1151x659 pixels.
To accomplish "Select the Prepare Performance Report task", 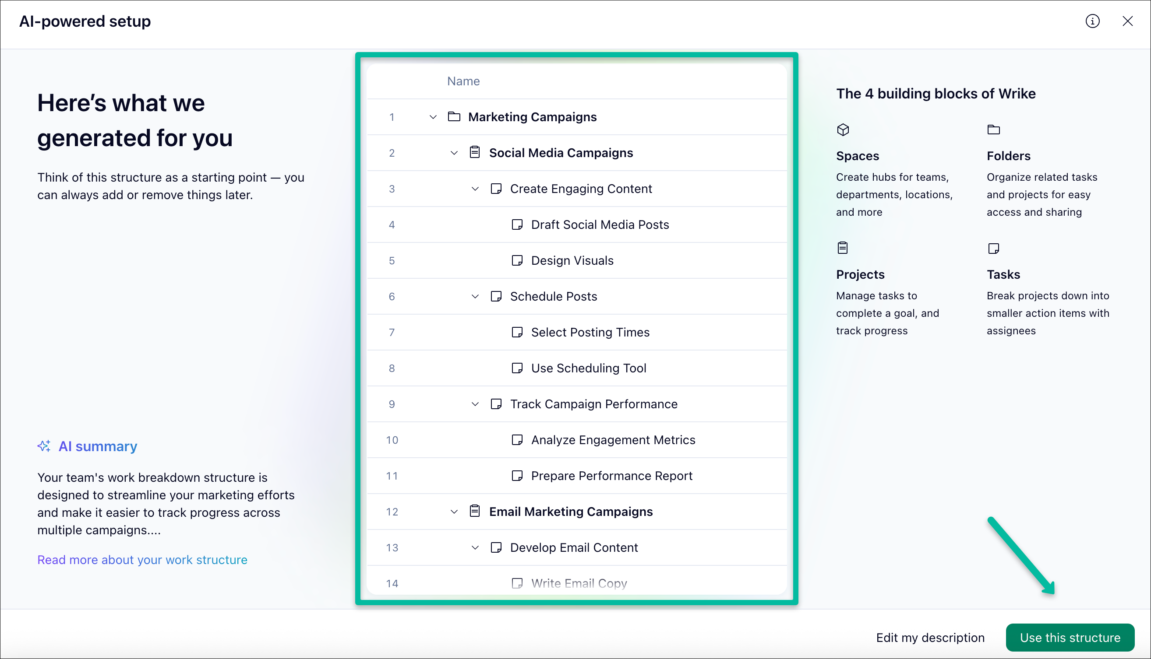I will pyautogui.click(x=611, y=476).
